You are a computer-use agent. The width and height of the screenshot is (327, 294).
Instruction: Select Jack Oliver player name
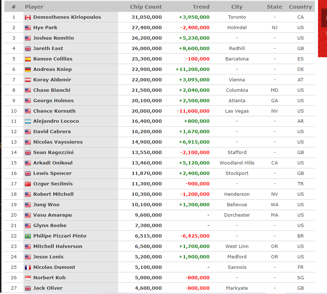pyautogui.click(x=48, y=288)
